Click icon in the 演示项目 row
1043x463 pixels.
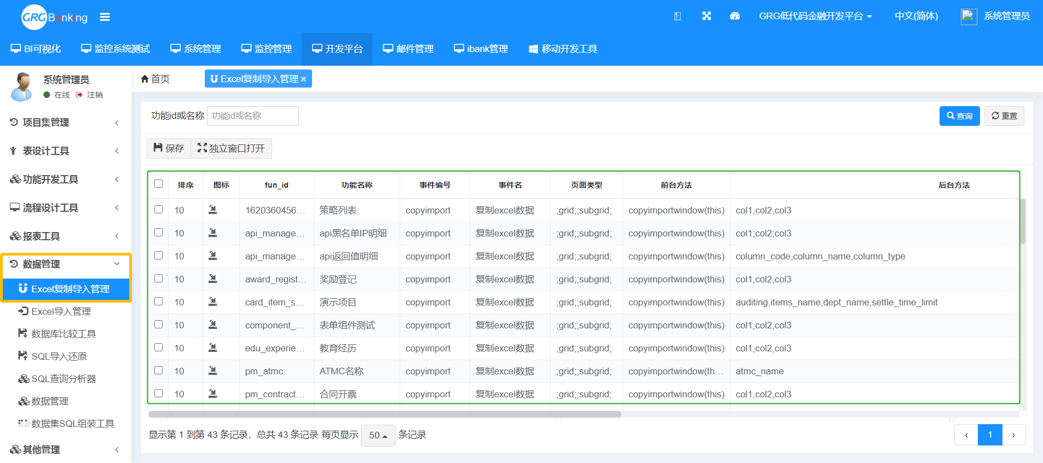pyautogui.click(x=213, y=302)
